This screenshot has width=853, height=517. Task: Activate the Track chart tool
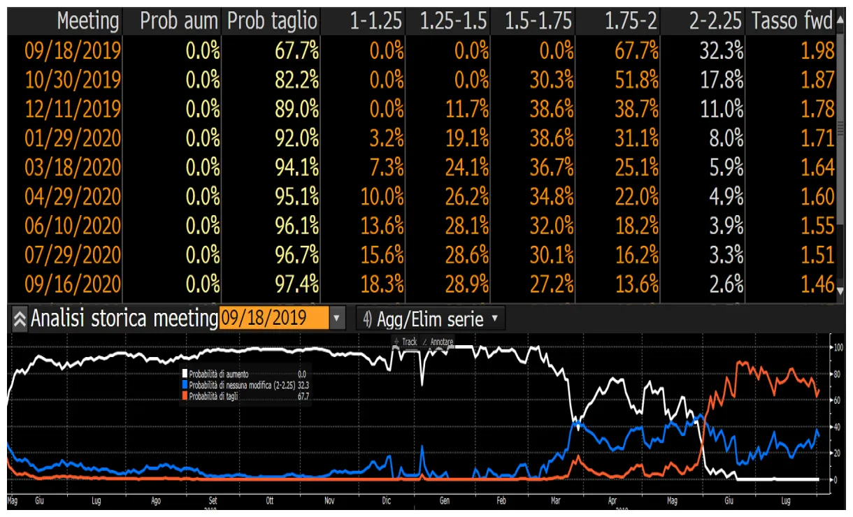406,342
